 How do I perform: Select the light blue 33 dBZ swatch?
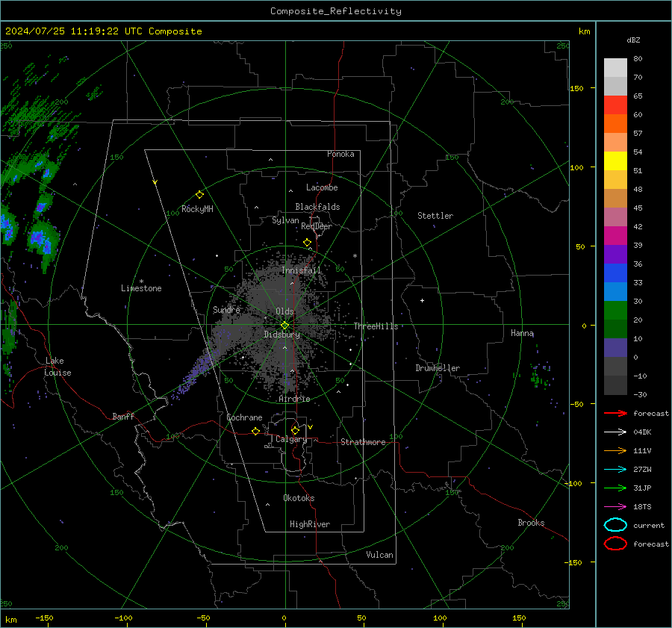tap(615, 291)
